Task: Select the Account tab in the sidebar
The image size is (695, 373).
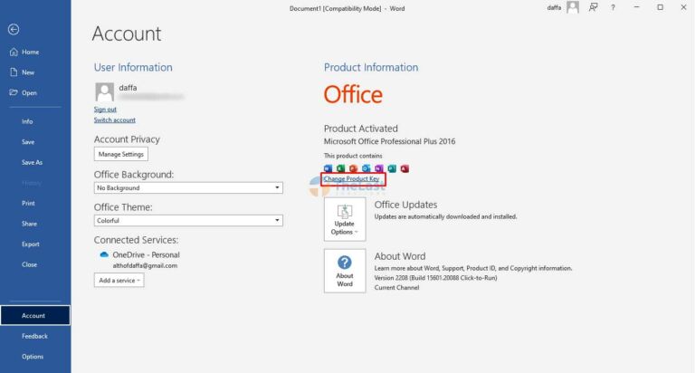Action: 35,315
